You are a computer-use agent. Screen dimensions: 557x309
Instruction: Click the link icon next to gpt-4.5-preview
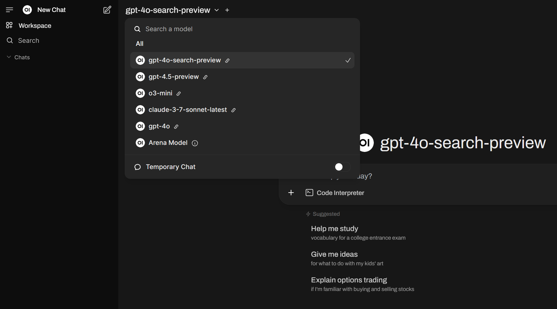pyautogui.click(x=205, y=77)
